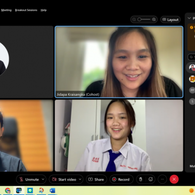Viewport: 195px width, 195px height.
Task: Open the reactions emoji icon
Action: pos(151,179)
